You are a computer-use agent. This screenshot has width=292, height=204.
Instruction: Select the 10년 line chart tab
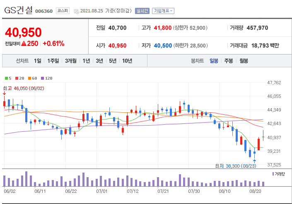[127, 61]
